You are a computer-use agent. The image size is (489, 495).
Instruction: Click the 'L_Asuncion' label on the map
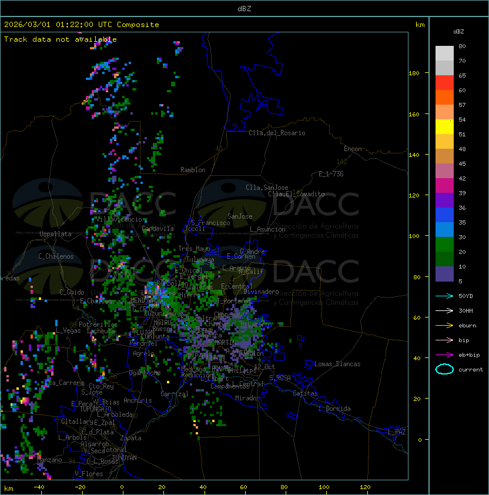267,229
